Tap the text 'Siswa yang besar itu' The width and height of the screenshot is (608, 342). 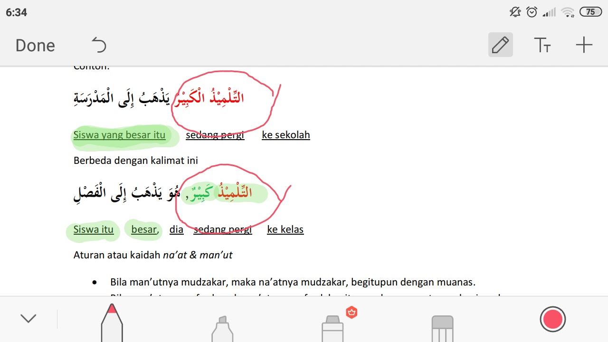[x=119, y=135]
